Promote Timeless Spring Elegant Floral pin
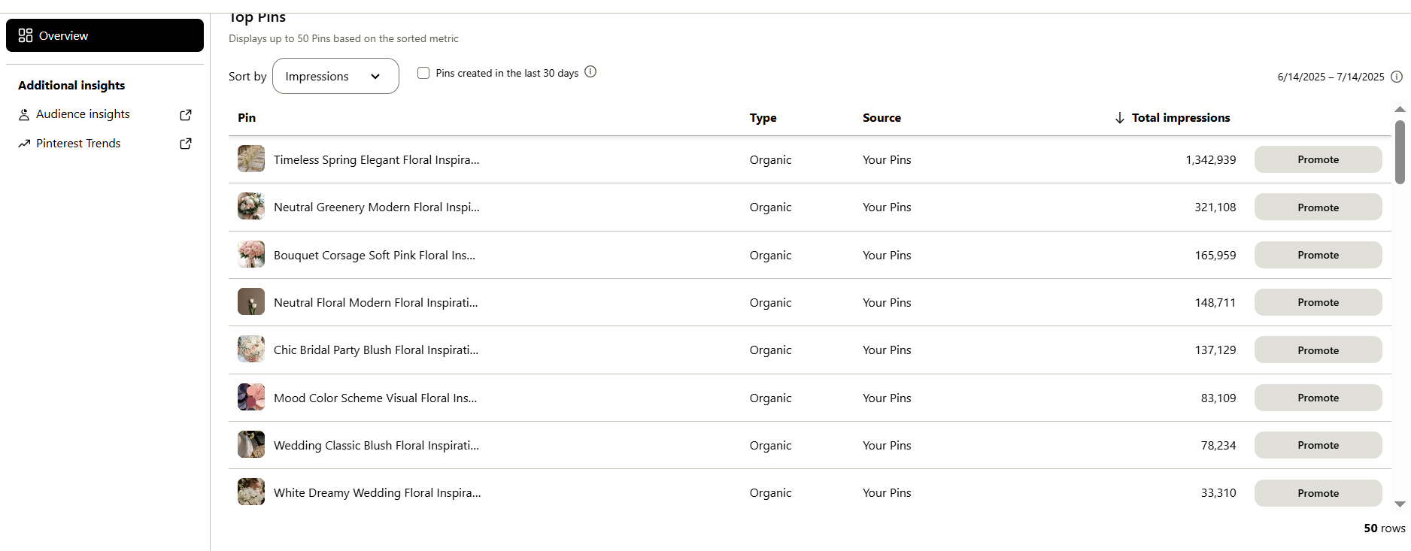 click(1318, 159)
